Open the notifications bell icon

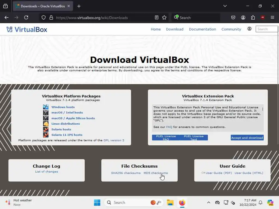pyautogui.click(x=260, y=202)
